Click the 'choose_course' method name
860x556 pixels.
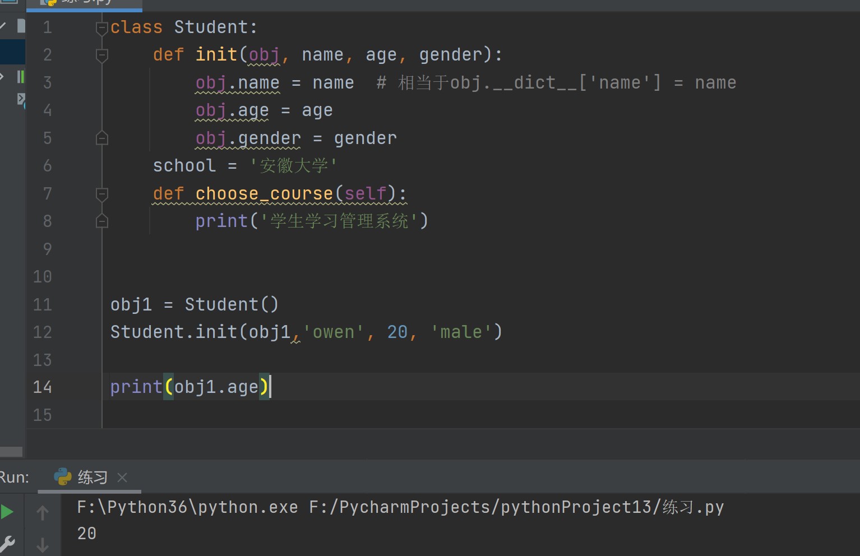tap(264, 194)
